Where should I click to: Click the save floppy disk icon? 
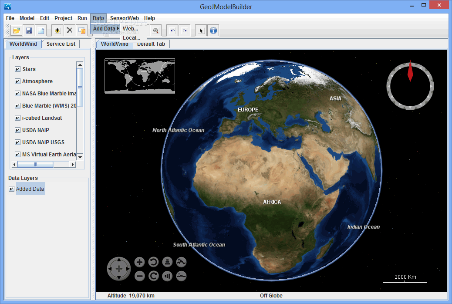tap(29, 30)
